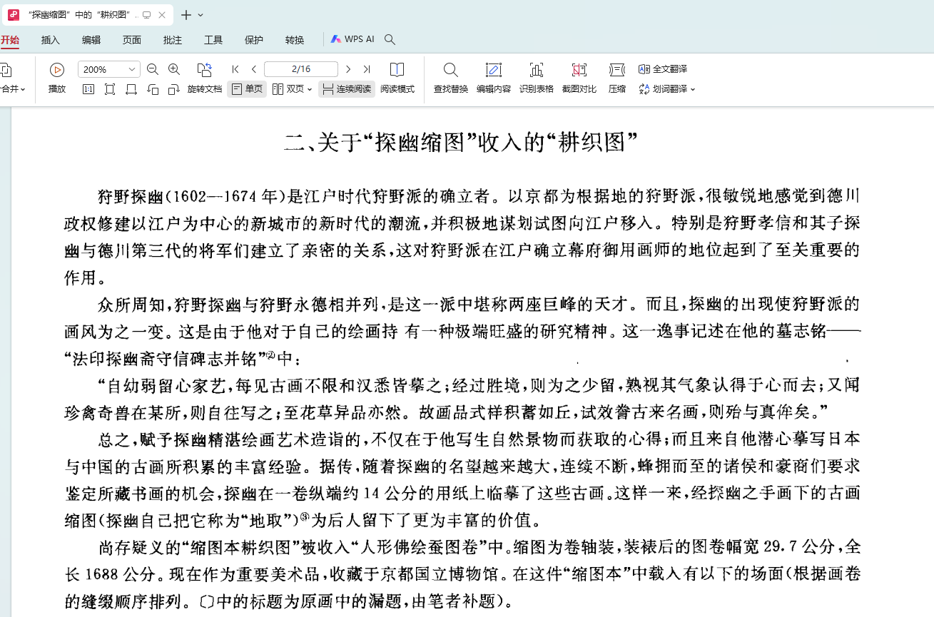
Task: Expand the Double Page (双页) dropdown arrow
Action: pos(310,90)
